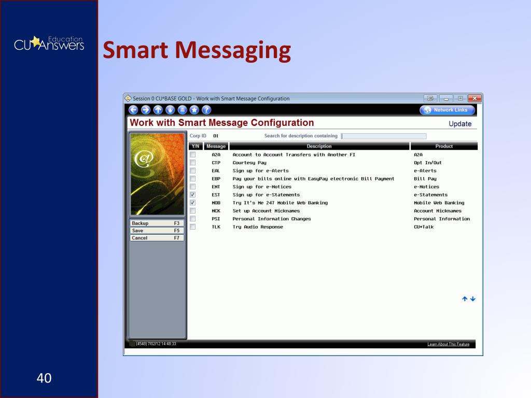Screen dimensions: 531x398
Task: Click the up arrow toolbar icon
Action: click(x=158, y=110)
